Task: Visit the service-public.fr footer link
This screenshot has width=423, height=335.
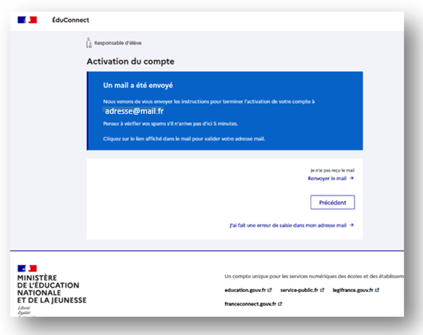Action: coord(299,290)
